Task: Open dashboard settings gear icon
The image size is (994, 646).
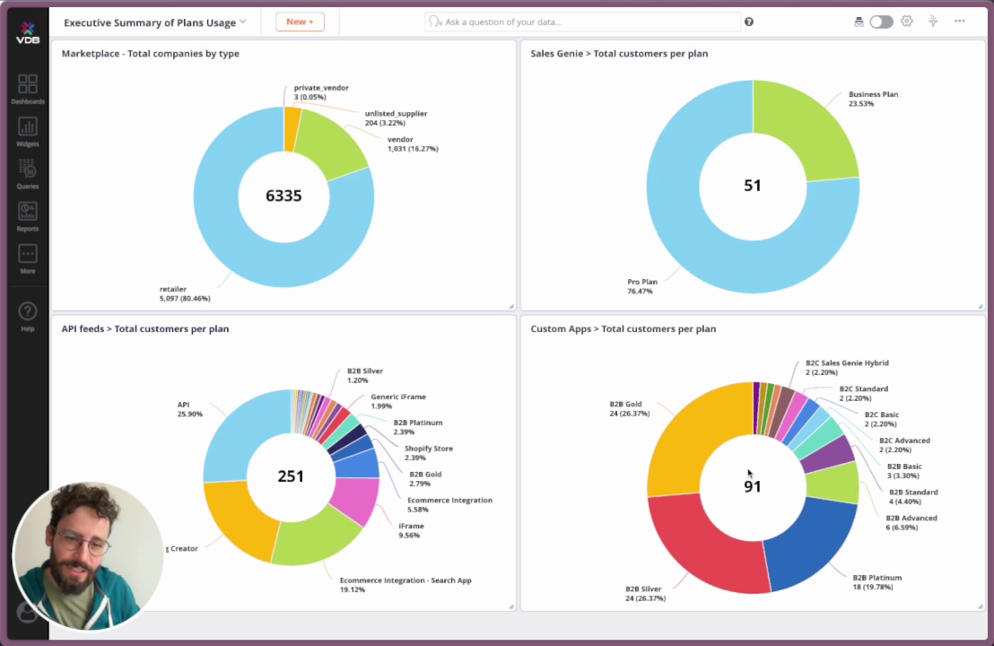Action: (x=906, y=21)
